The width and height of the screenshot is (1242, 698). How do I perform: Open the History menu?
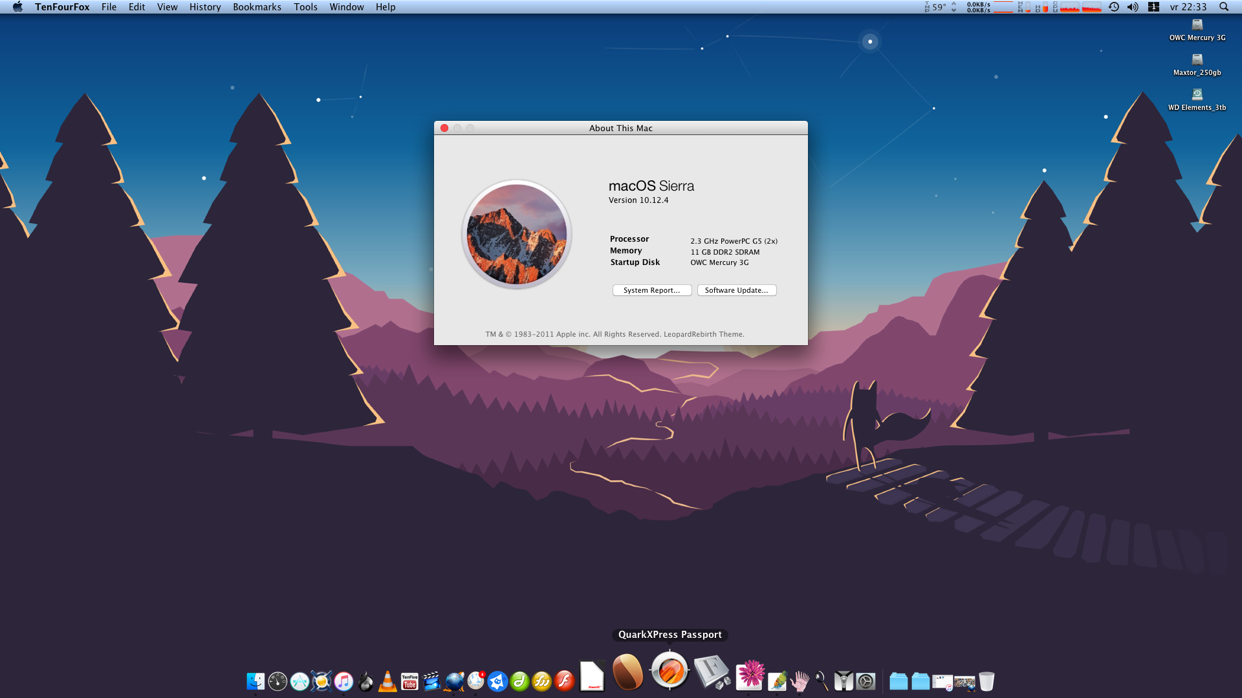tap(205, 7)
